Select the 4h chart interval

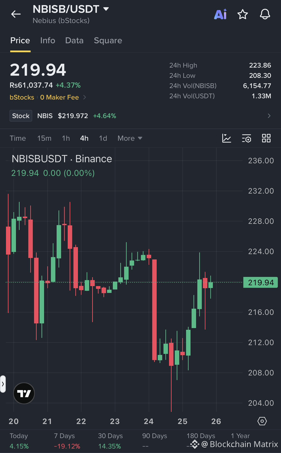[84, 138]
